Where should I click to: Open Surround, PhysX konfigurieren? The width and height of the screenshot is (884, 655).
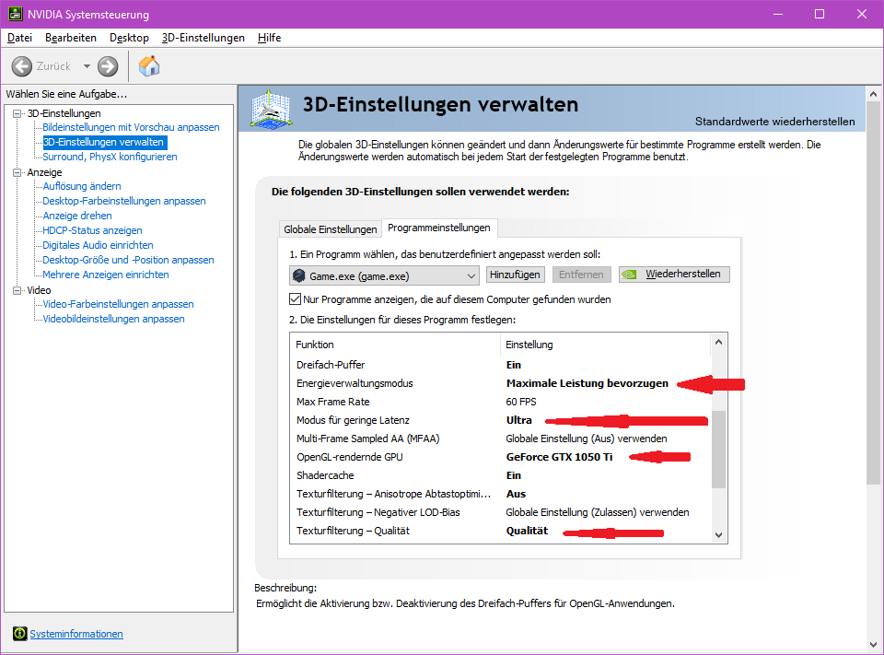pos(110,157)
